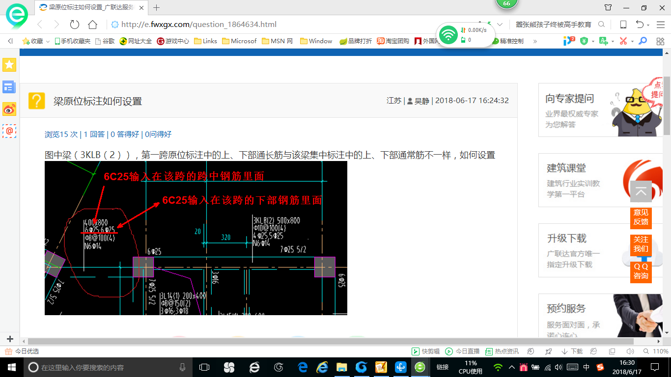Click the 110% zoom level indicator
The height and width of the screenshot is (377, 671).
click(660, 351)
